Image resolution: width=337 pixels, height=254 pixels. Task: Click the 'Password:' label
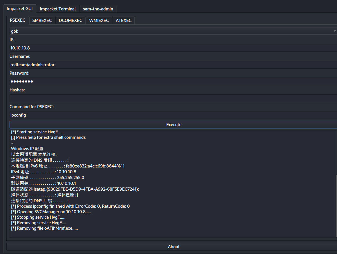[x=19, y=73]
